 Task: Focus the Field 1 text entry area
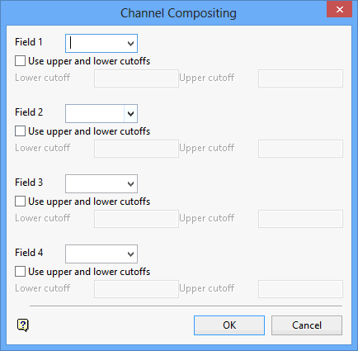(x=95, y=43)
